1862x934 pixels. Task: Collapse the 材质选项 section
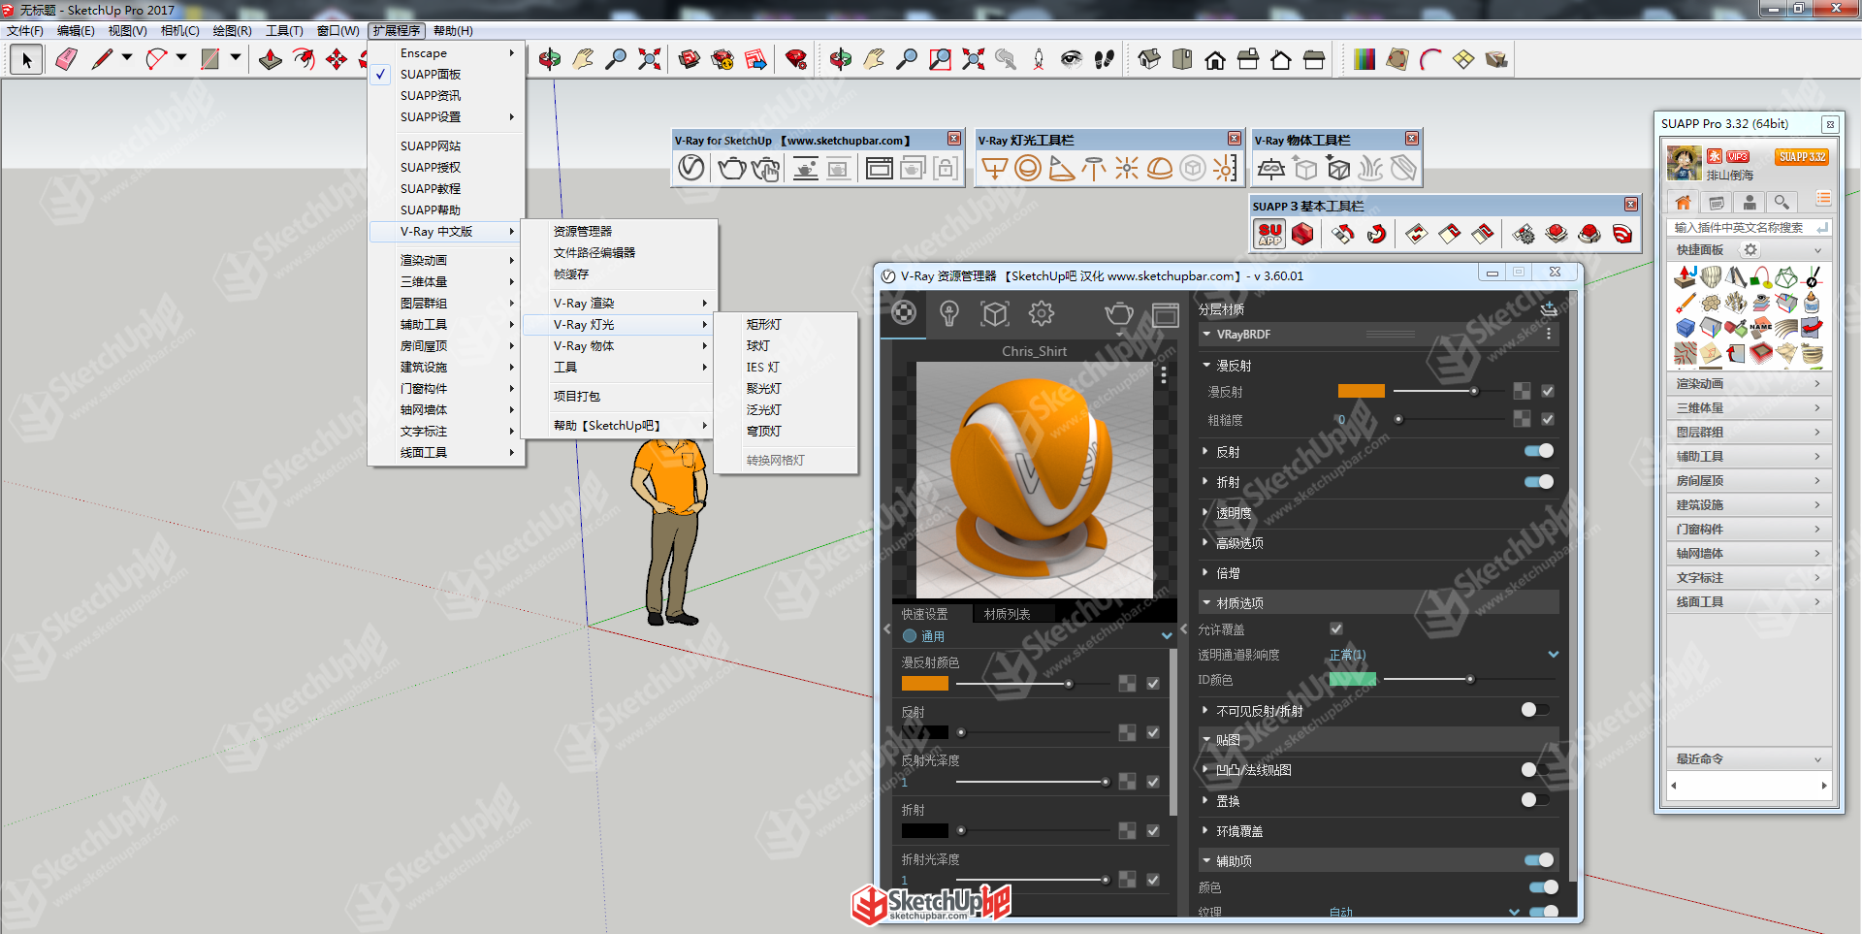pyautogui.click(x=1206, y=602)
